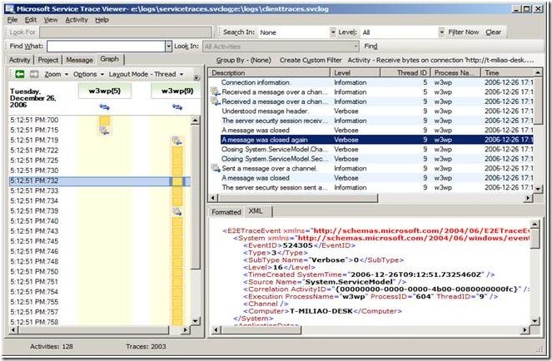Select the 5:12:51 PM:732 graph row

tap(100, 180)
